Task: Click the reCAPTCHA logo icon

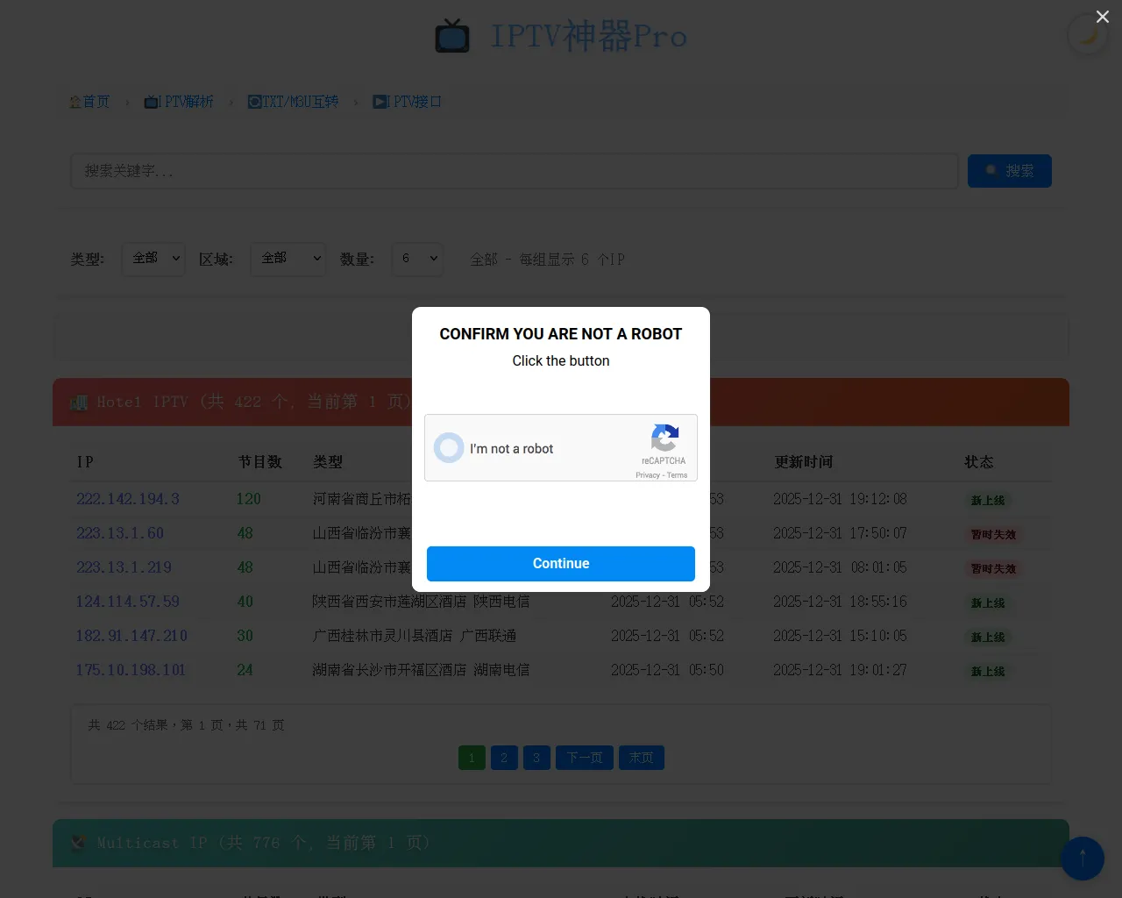Action: 664,438
